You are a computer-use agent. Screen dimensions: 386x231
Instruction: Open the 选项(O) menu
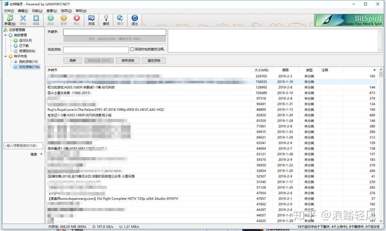coord(65,11)
